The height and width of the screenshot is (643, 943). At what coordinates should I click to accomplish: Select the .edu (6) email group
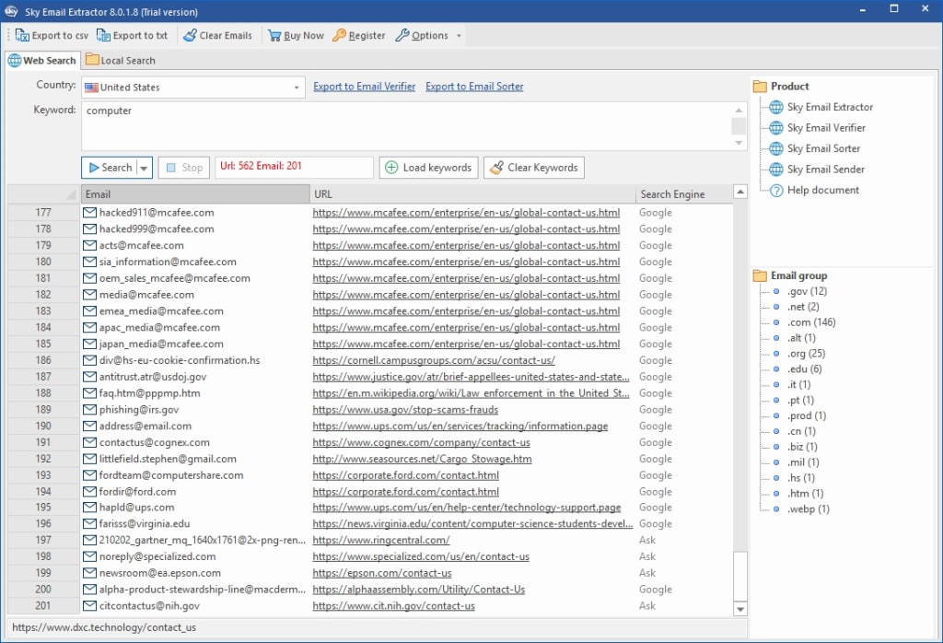pos(804,369)
